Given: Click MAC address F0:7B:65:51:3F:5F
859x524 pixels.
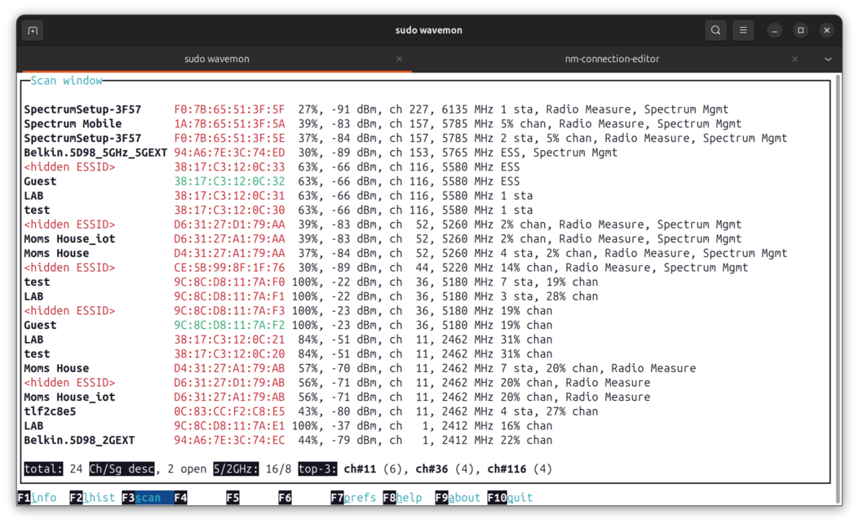Looking at the screenshot, I should pos(229,109).
